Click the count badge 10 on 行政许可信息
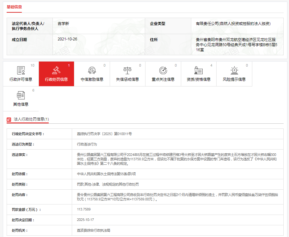Screen dimensions: 289x237 (x=32, y=65)
